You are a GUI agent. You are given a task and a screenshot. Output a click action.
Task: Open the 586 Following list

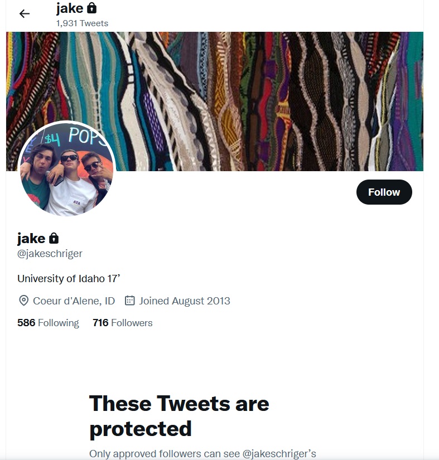[x=49, y=323]
